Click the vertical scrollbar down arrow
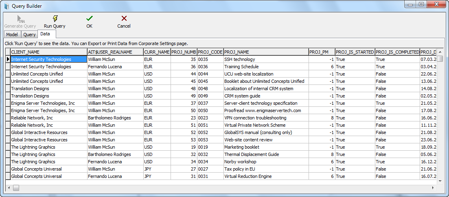This screenshot has width=449, height=197. (440, 181)
